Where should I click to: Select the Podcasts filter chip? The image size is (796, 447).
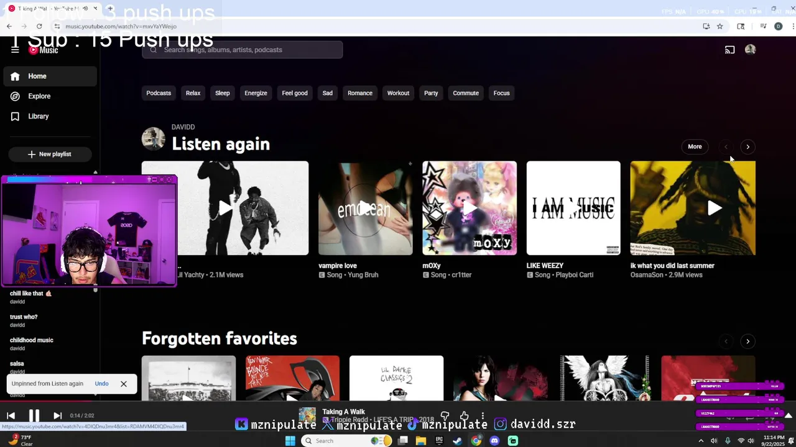(x=159, y=93)
